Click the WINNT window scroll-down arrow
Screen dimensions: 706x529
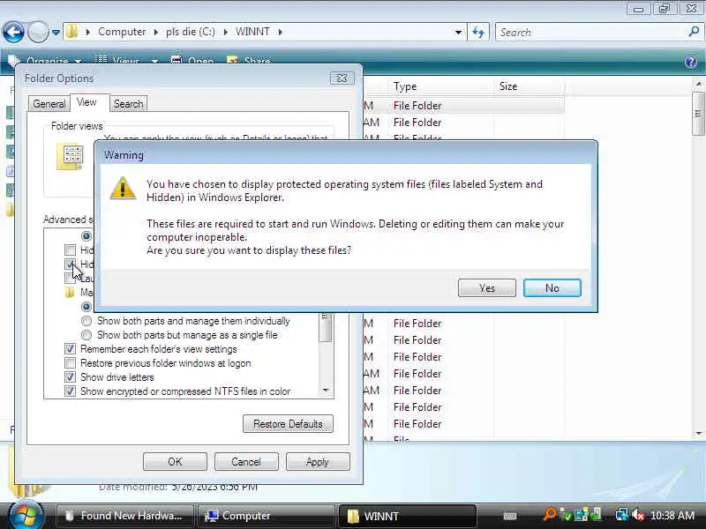pyautogui.click(x=698, y=433)
